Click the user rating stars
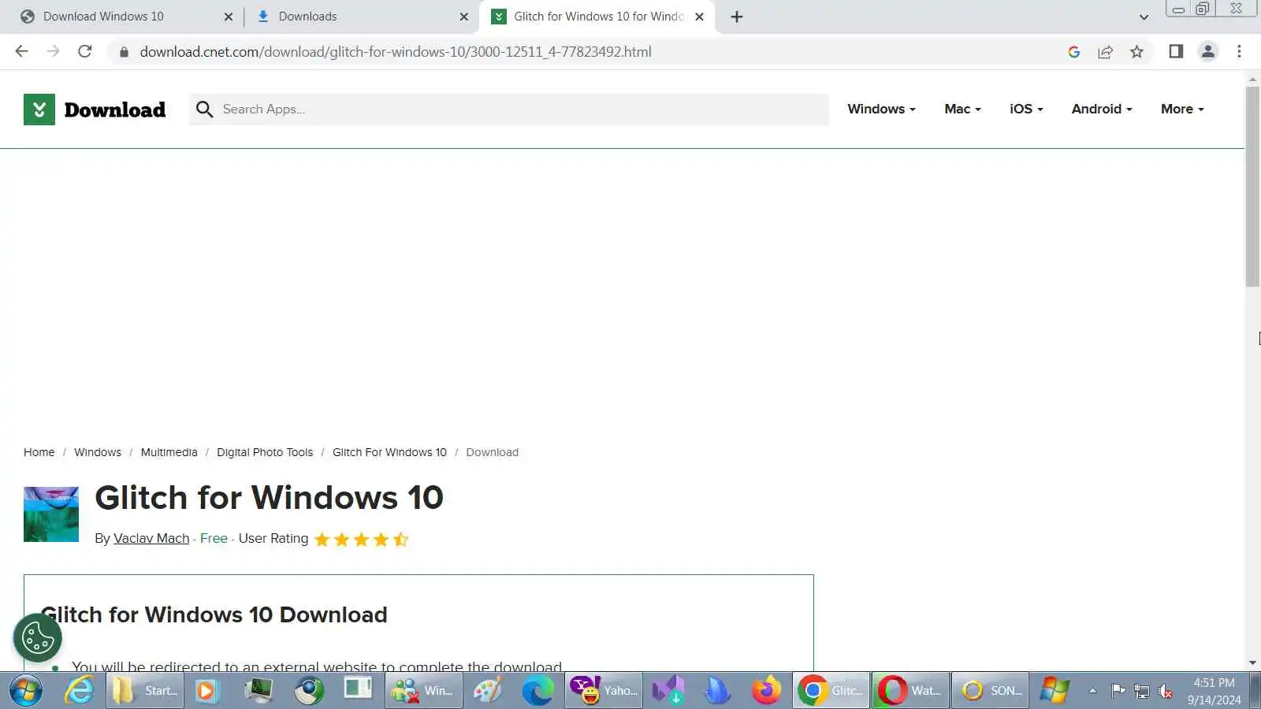Image resolution: width=1261 pixels, height=709 pixels. pos(361,540)
